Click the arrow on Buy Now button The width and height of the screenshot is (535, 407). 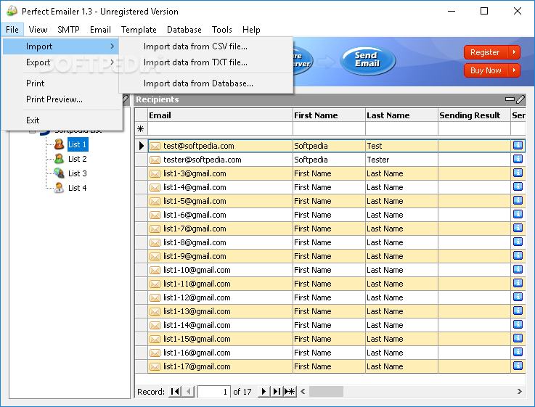tap(514, 70)
